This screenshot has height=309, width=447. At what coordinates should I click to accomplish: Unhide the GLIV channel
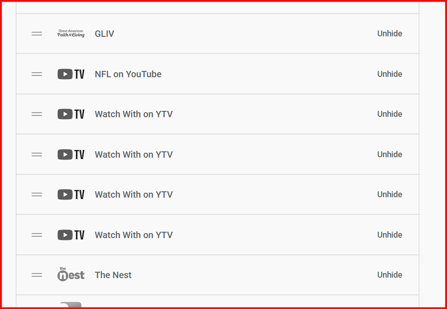pyautogui.click(x=390, y=34)
